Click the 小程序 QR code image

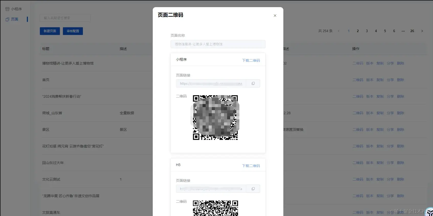[215, 118]
